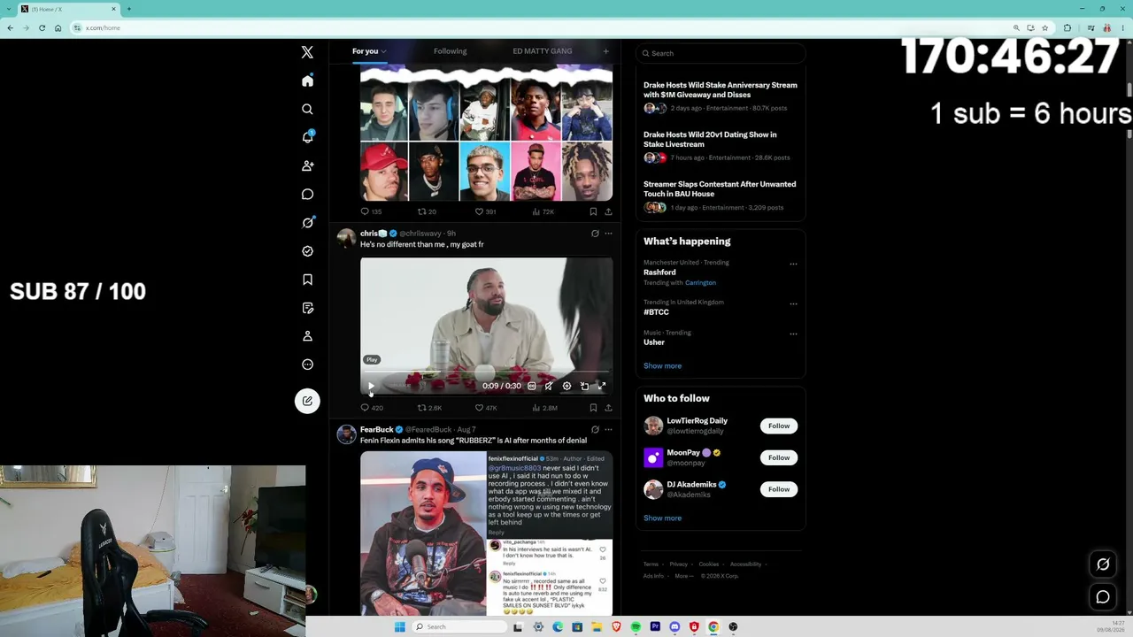Image resolution: width=1133 pixels, height=637 pixels.
Task: Open the floating Grok button
Action: pyautogui.click(x=1103, y=564)
